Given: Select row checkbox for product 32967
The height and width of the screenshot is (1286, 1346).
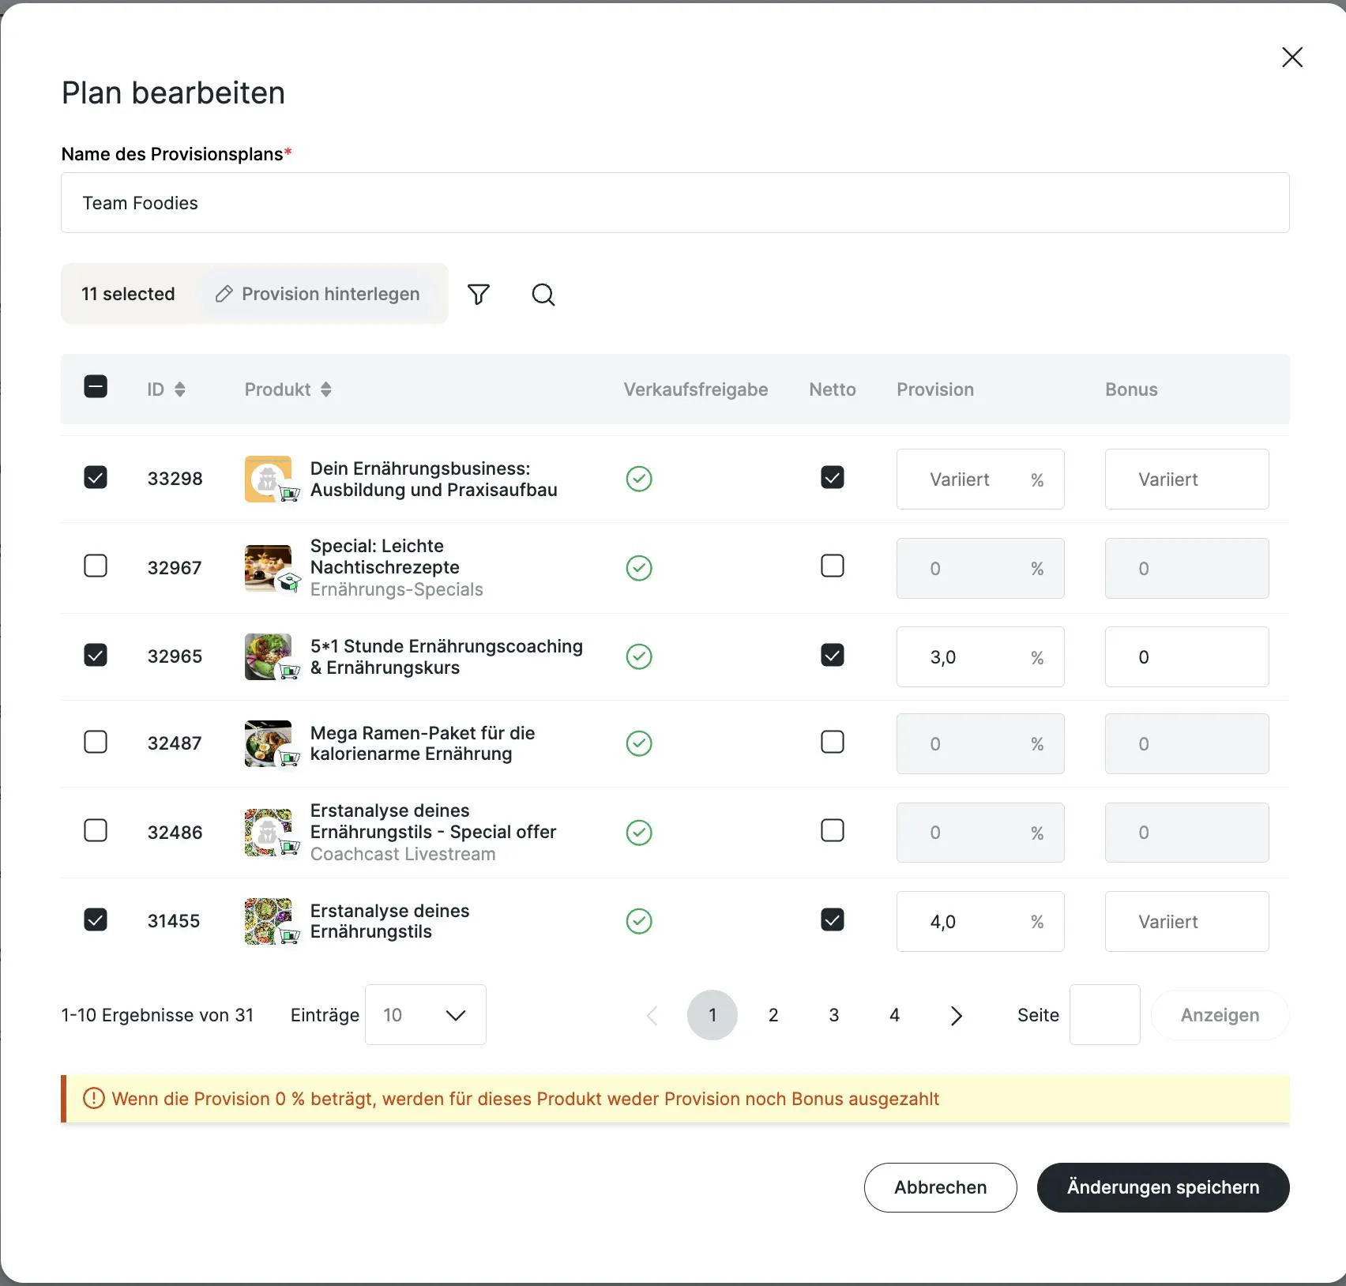Looking at the screenshot, I should pyautogui.click(x=96, y=566).
